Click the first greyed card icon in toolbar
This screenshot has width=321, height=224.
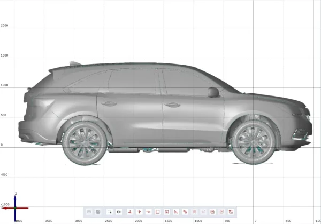click(x=89, y=212)
